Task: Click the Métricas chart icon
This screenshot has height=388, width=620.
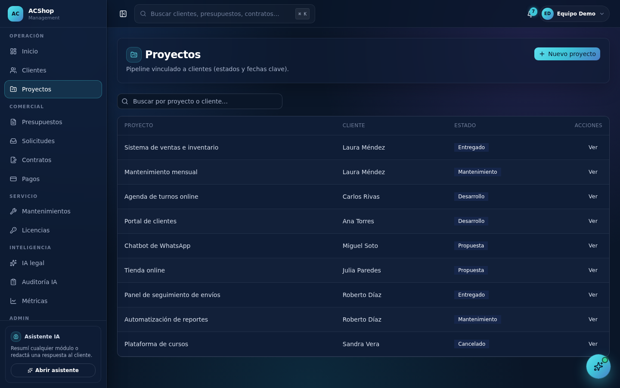Action: (13, 301)
